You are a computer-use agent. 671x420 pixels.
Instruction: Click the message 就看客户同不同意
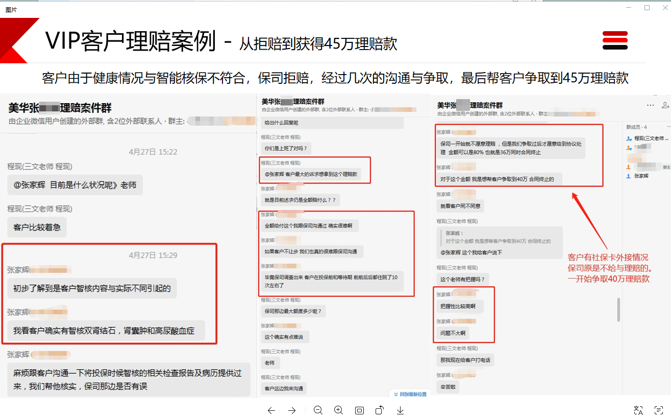tap(460, 206)
